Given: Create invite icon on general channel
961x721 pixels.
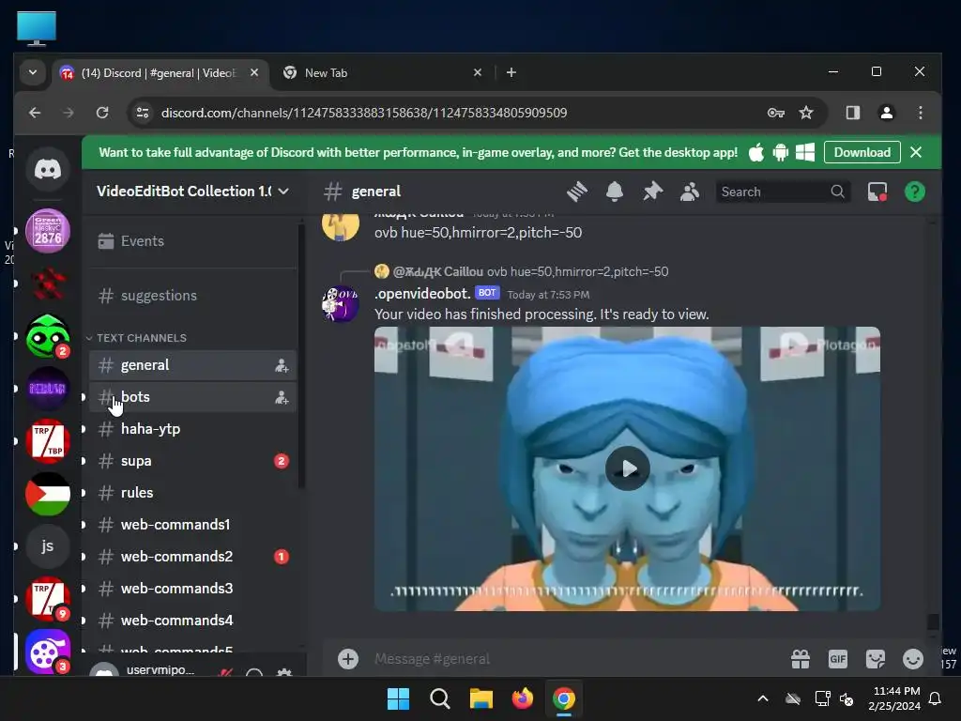Looking at the screenshot, I should [x=282, y=366].
